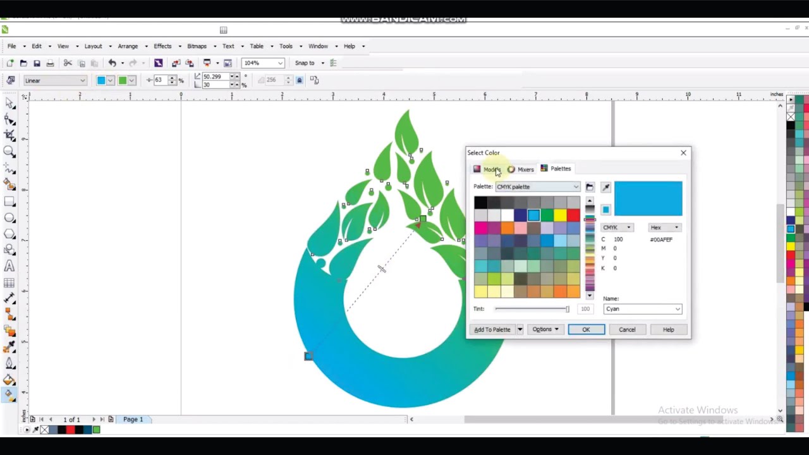Select the Rectangle tool
Image resolution: width=809 pixels, height=455 pixels.
[x=9, y=201]
